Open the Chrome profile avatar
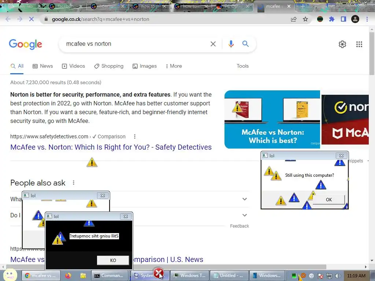This screenshot has width=375, height=281. (355, 19)
